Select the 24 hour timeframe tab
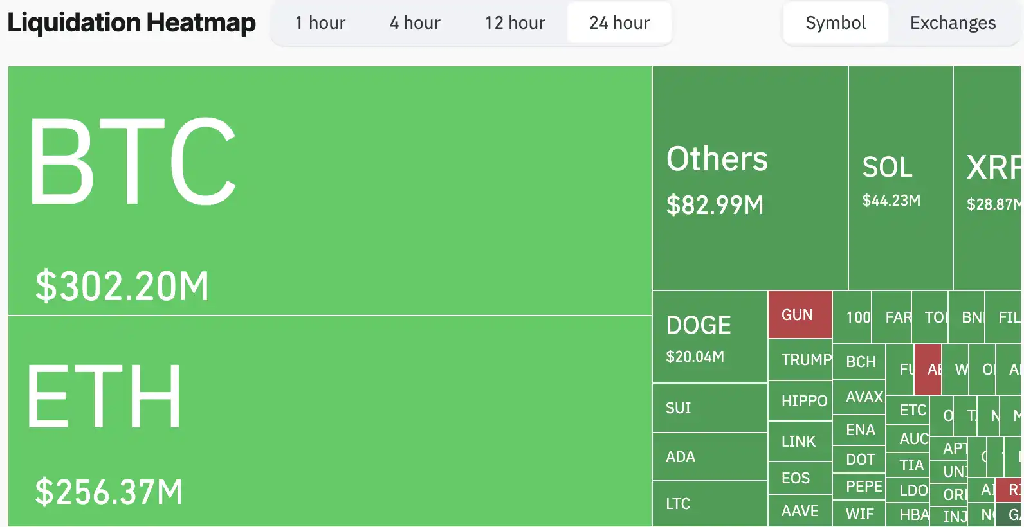Screen dimensions: 1024x527 [x=619, y=23]
